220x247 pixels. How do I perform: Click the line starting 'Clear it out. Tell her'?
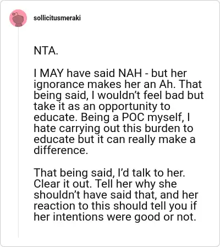(x=105, y=184)
